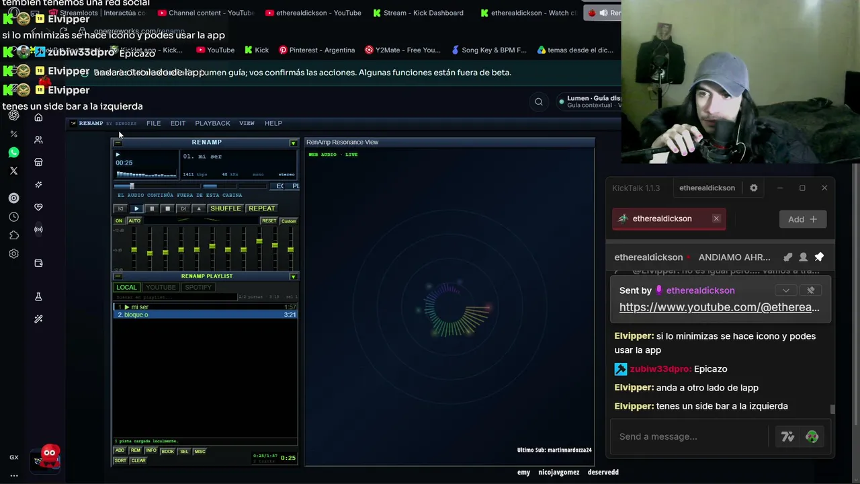Select the LOCAL playlist tab

pyautogui.click(x=126, y=287)
